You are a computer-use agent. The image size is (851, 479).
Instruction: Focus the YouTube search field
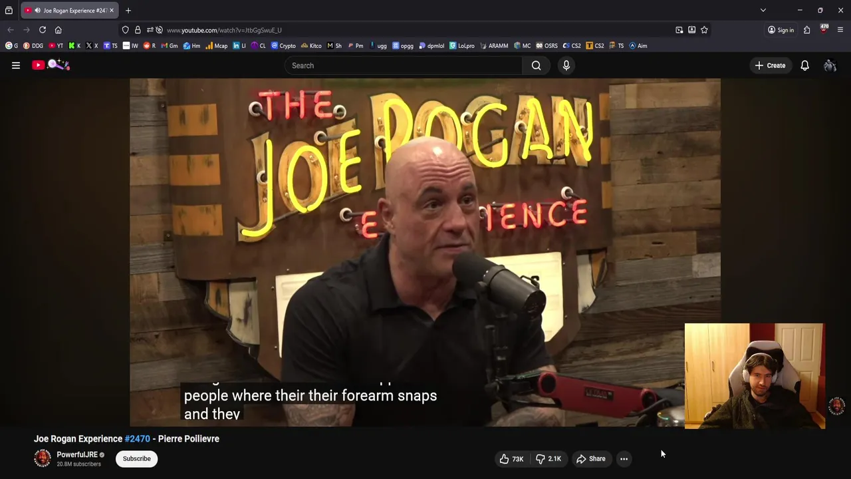click(406, 65)
